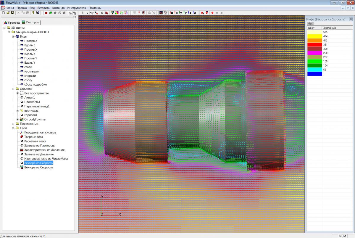Open the Инструменты menu

point(76,8)
